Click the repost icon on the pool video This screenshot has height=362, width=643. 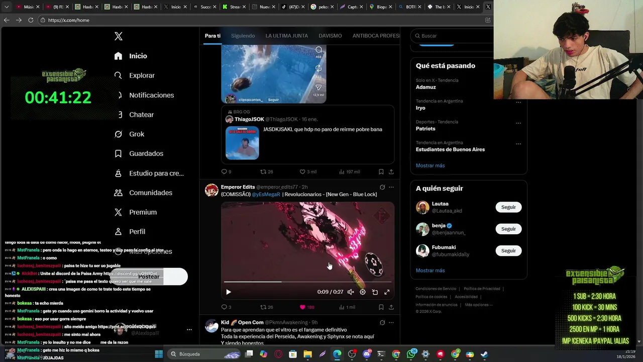pos(318,68)
